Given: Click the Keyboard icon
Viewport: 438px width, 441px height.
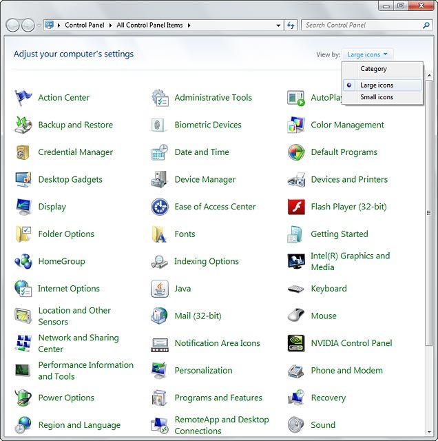Looking at the screenshot, I should [296, 289].
